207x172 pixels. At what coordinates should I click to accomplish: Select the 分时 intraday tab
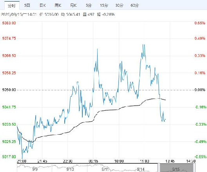(x=12, y=5)
